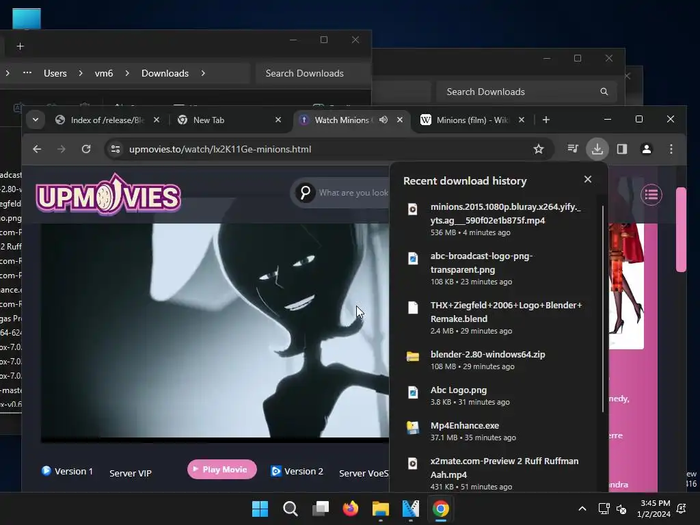Open the Windows Start menu
Viewport: 700px width, 525px height.
[x=260, y=509]
